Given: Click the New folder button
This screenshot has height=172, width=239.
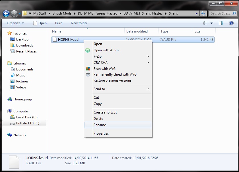Looking at the screenshot, I should tap(79, 23).
